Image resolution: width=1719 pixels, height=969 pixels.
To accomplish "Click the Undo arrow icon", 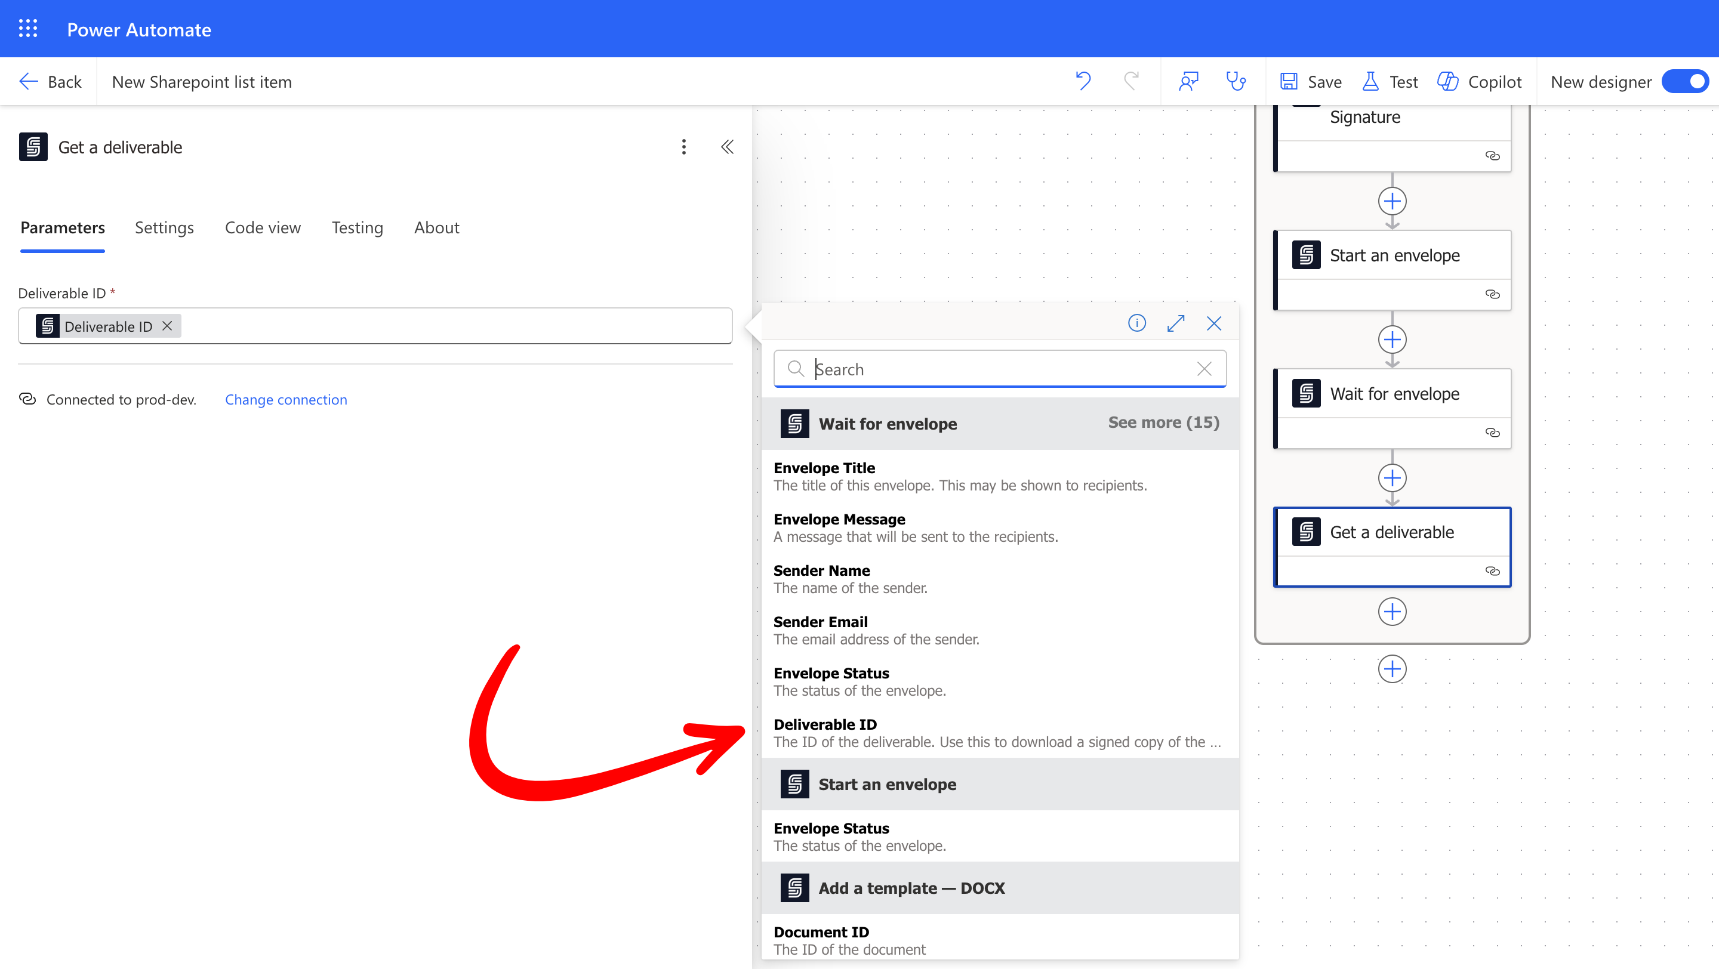I will point(1083,81).
